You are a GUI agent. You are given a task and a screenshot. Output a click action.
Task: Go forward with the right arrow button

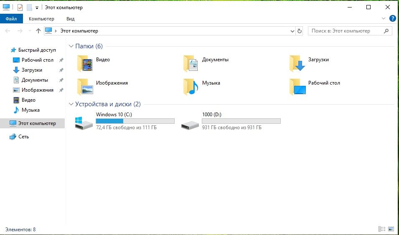(20, 31)
